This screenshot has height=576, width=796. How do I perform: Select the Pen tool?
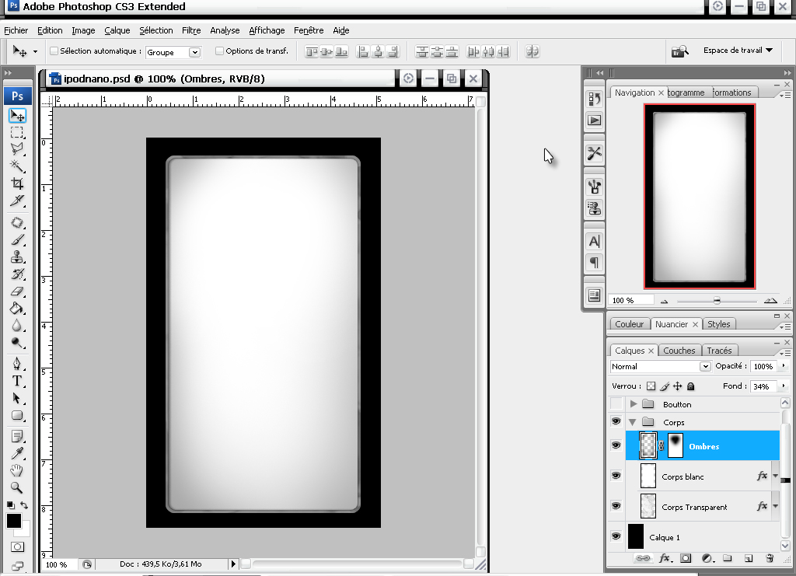coord(17,364)
